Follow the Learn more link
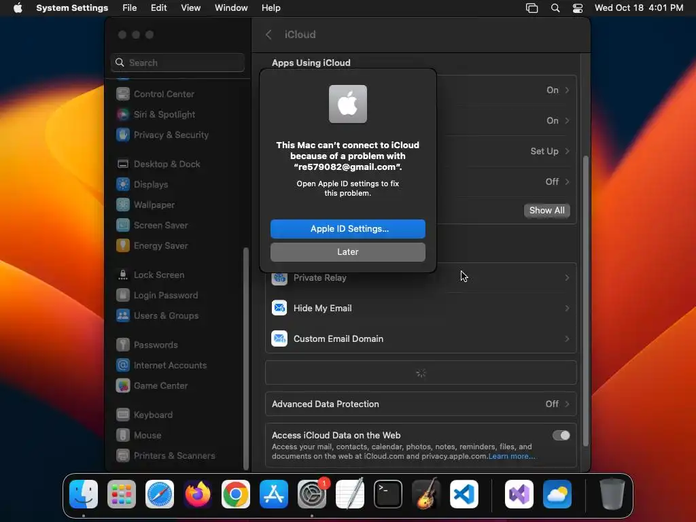Viewport: 696px width, 522px height. 512,457
